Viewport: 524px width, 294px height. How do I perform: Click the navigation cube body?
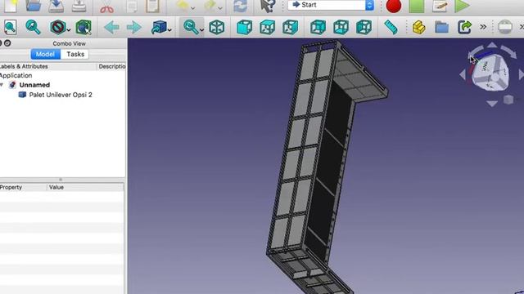490,74
